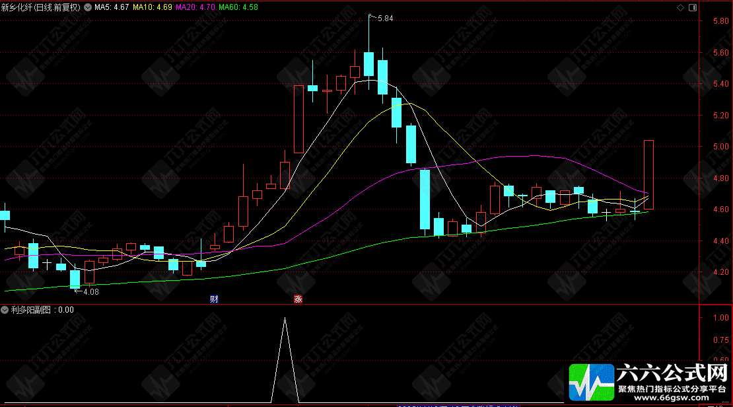Click the 六六公式网 green logo icon

coord(592,382)
